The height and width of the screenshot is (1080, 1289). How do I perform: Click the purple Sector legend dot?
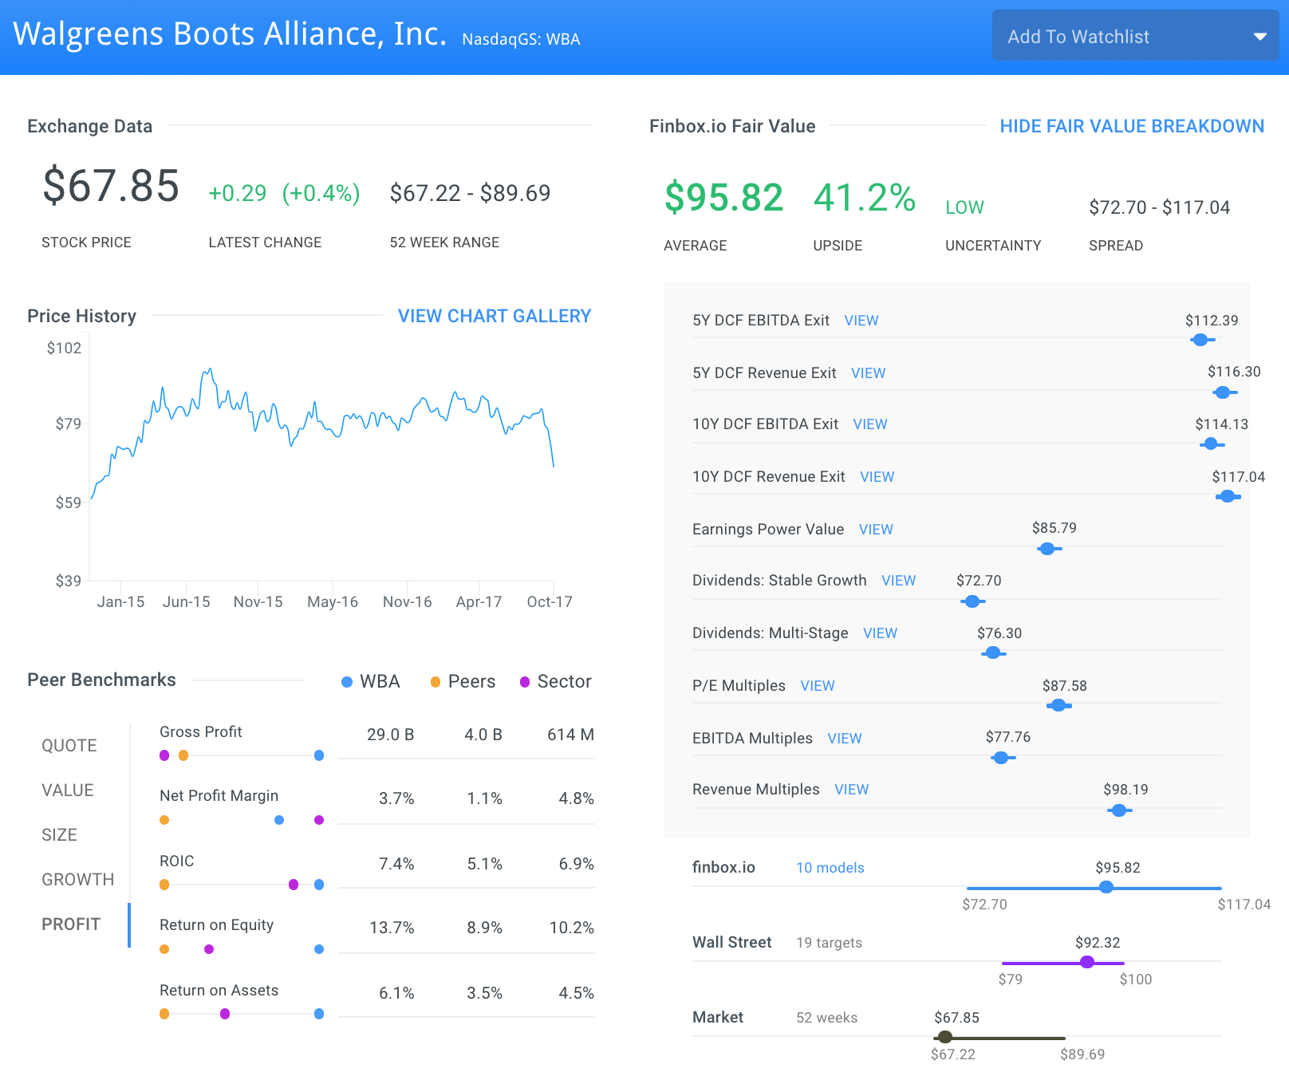(x=525, y=682)
